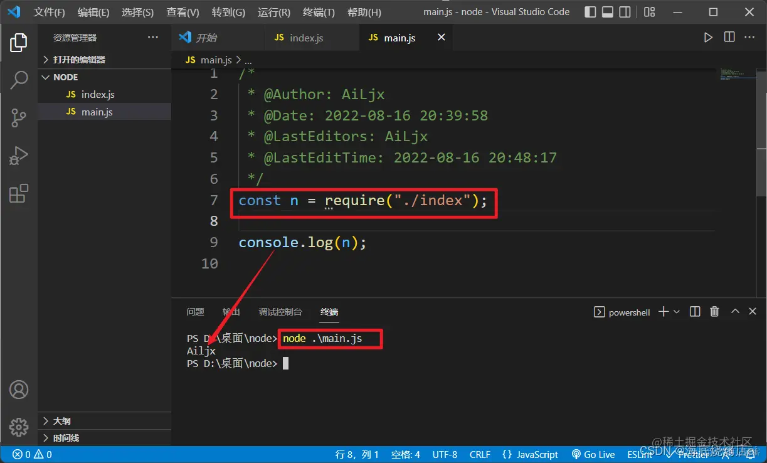Collapse the NODE folder section
Image resolution: width=767 pixels, height=463 pixels.
tap(105, 77)
